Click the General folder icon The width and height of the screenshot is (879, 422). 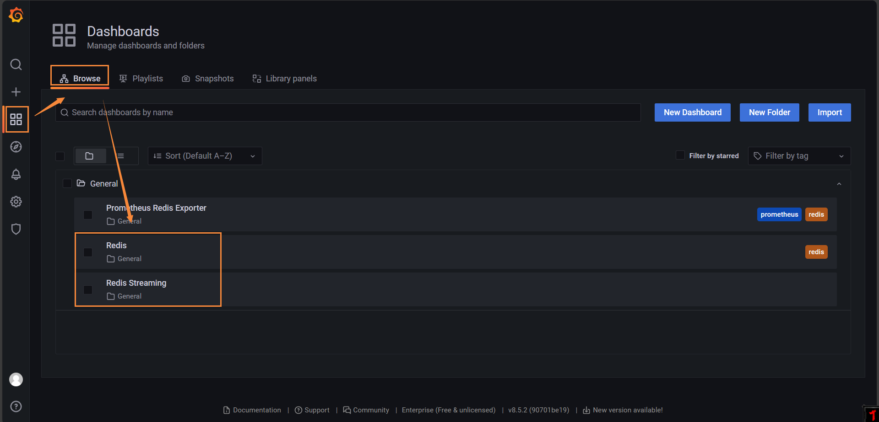[81, 183]
